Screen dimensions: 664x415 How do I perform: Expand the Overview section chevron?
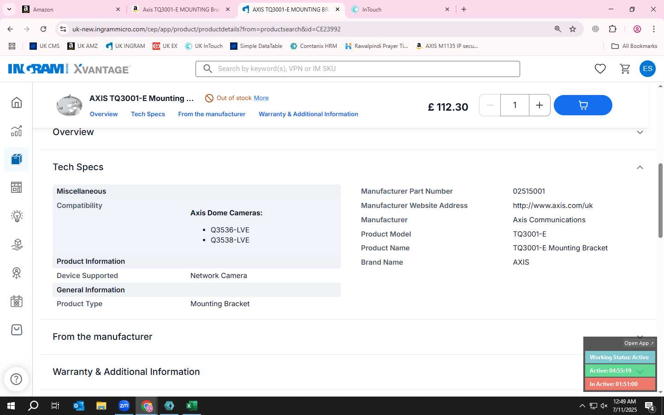pos(640,132)
